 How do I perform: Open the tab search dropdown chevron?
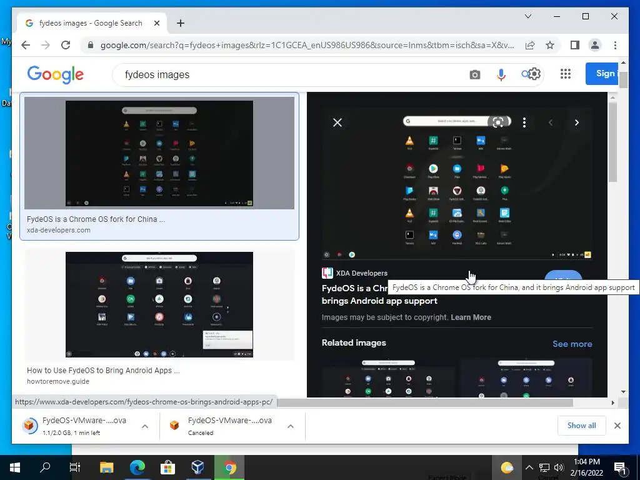coord(527,16)
